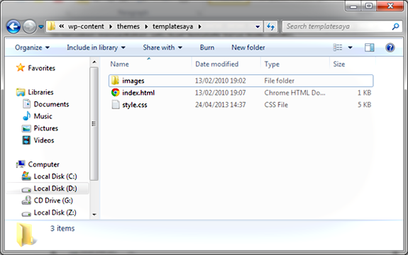
Task: Open address bar previous locations dropdown
Action: coord(258,26)
